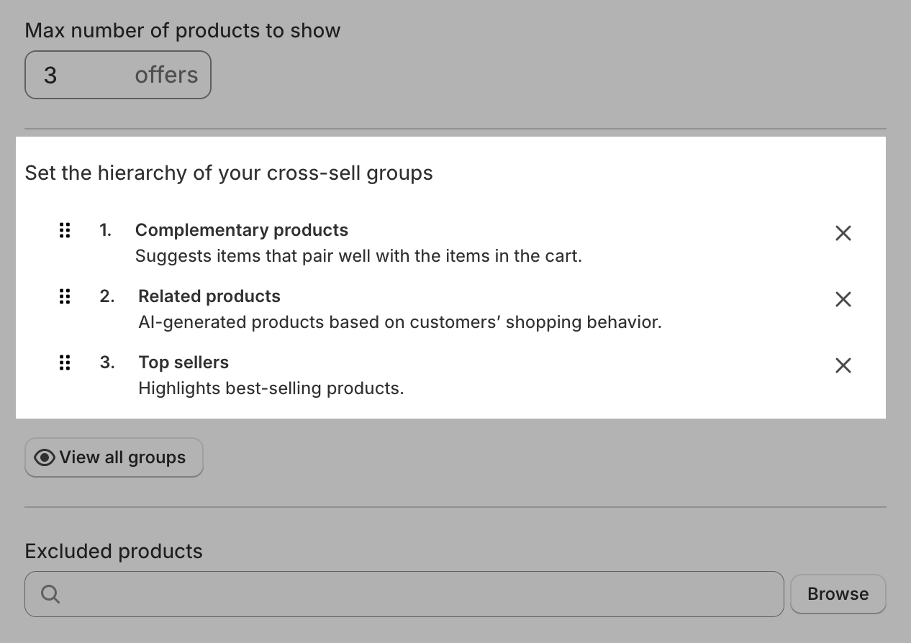Click the Top sellers description text
Screen dimensions: 911x643
point(271,388)
